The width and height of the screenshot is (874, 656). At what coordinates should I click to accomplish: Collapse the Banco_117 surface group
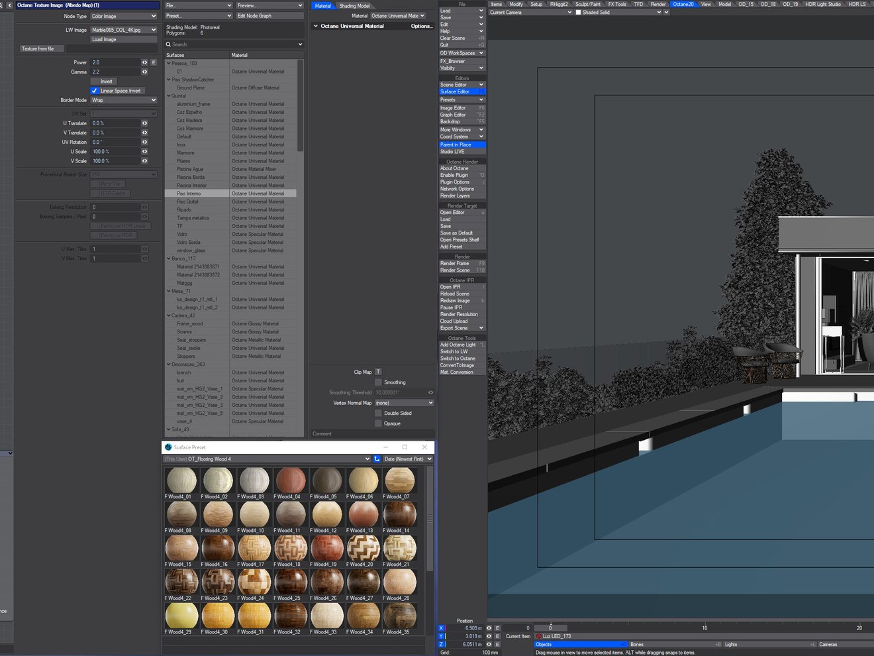[x=169, y=258]
